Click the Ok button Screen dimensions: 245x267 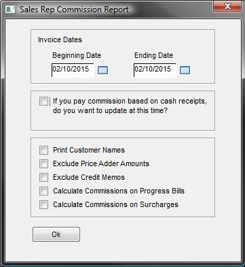[56, 234]
